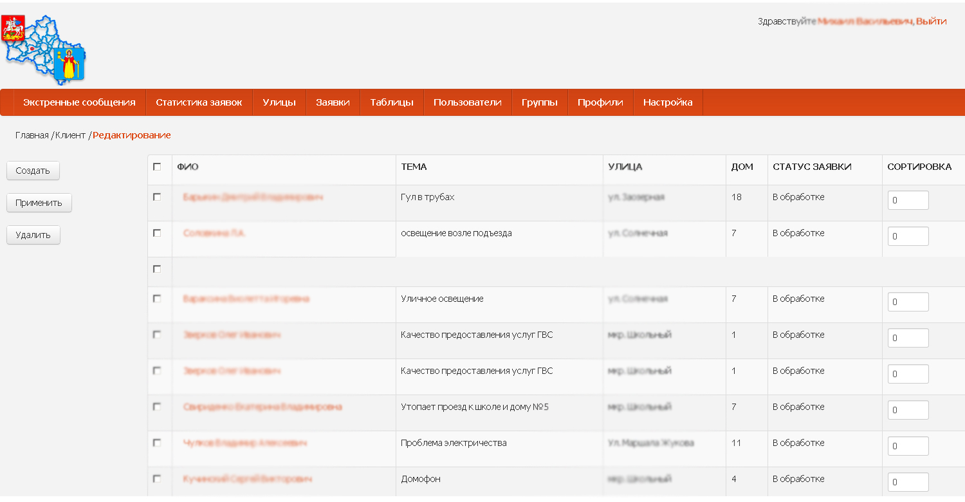Open the applicant name link for Гул в трубах
The height and width of the screenshot is (502, 965).
point(253,197)
